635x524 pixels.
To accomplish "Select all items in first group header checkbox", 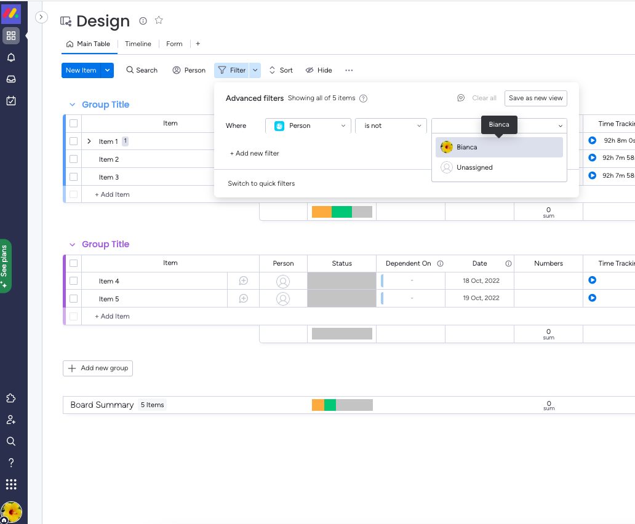I will tap(73, 124).
